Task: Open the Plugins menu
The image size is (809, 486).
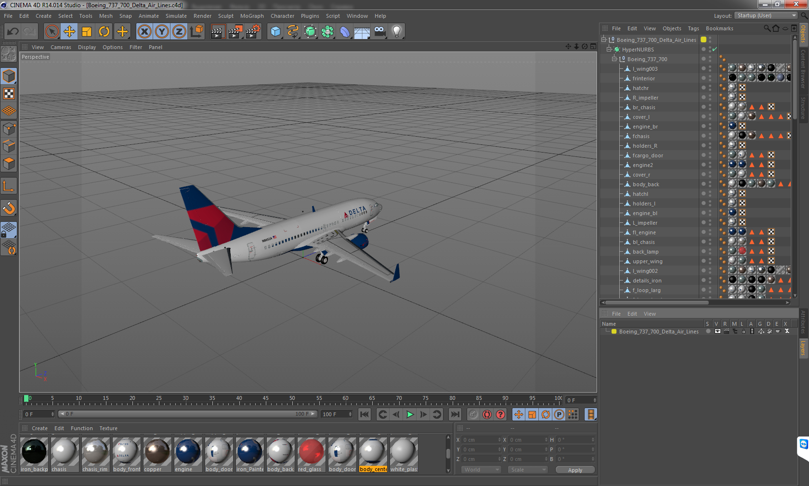Action: [310, 16]
